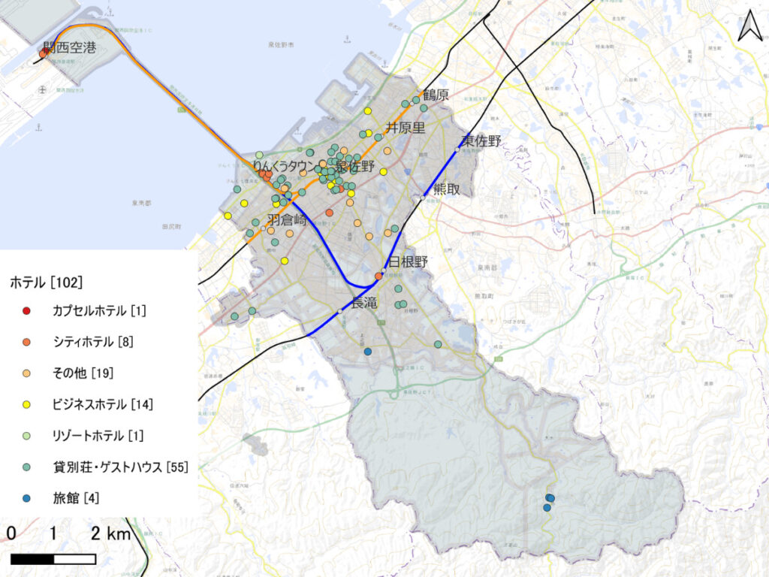Select the yellow business hotel marker south of 羽倉崎
Viewport: 769px width, 577px height.
[285, 261]
